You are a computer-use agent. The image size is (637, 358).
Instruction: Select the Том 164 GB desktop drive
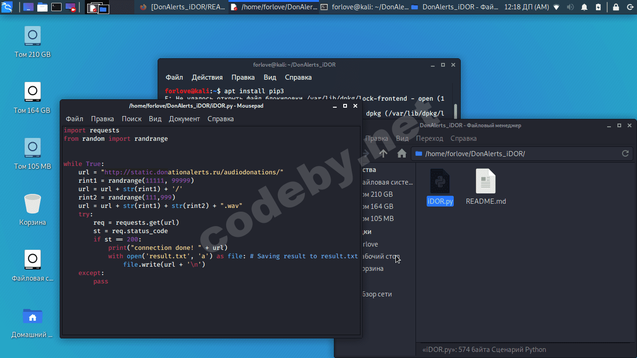[32, 98]
